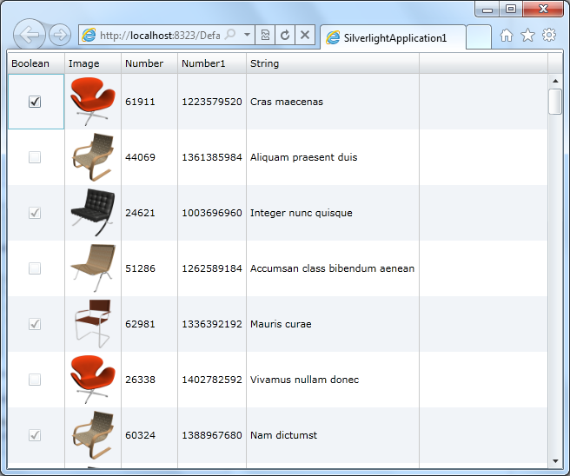Sort by the Boolean column header
The width and height of the screenshot is (570, 476).
36,63
